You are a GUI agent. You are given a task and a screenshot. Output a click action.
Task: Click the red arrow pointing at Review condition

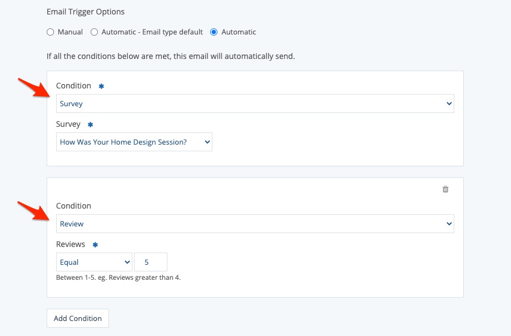(33, 211)
